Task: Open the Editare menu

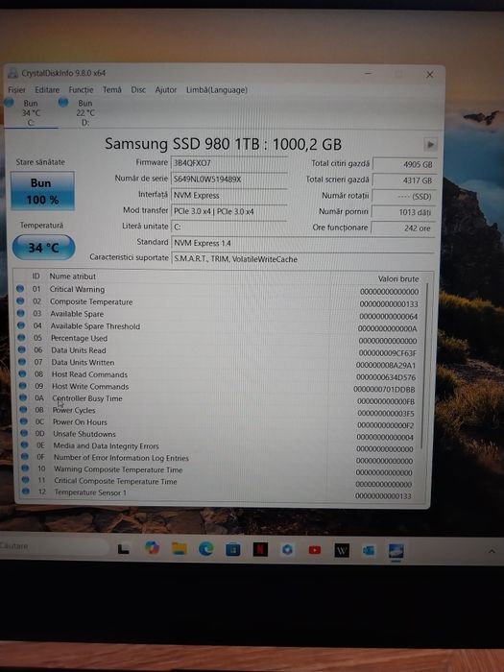Action: pyautogui.click(x=47, y=90)
